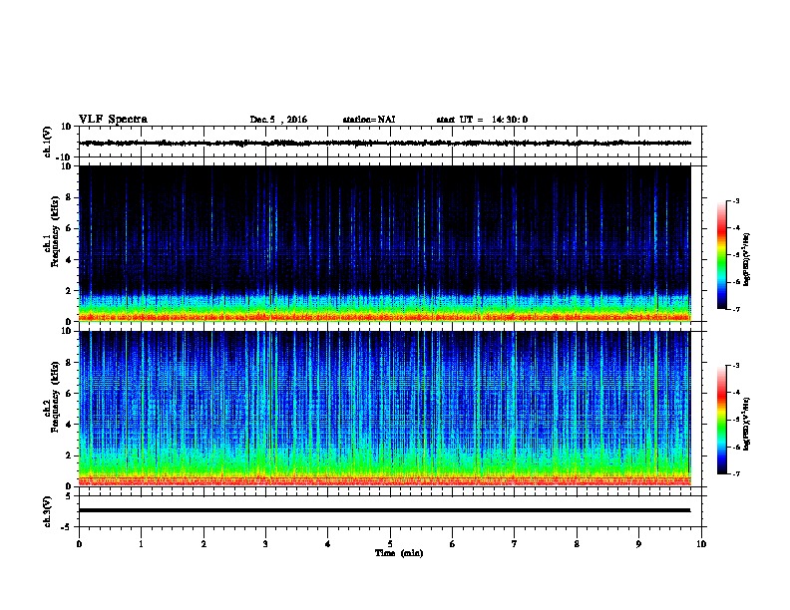The width and height of the screenshot is (790, 610).
Task: Click the ch.2 spectrogram "6" kHz tick label
Action: [x=70, y=393]
